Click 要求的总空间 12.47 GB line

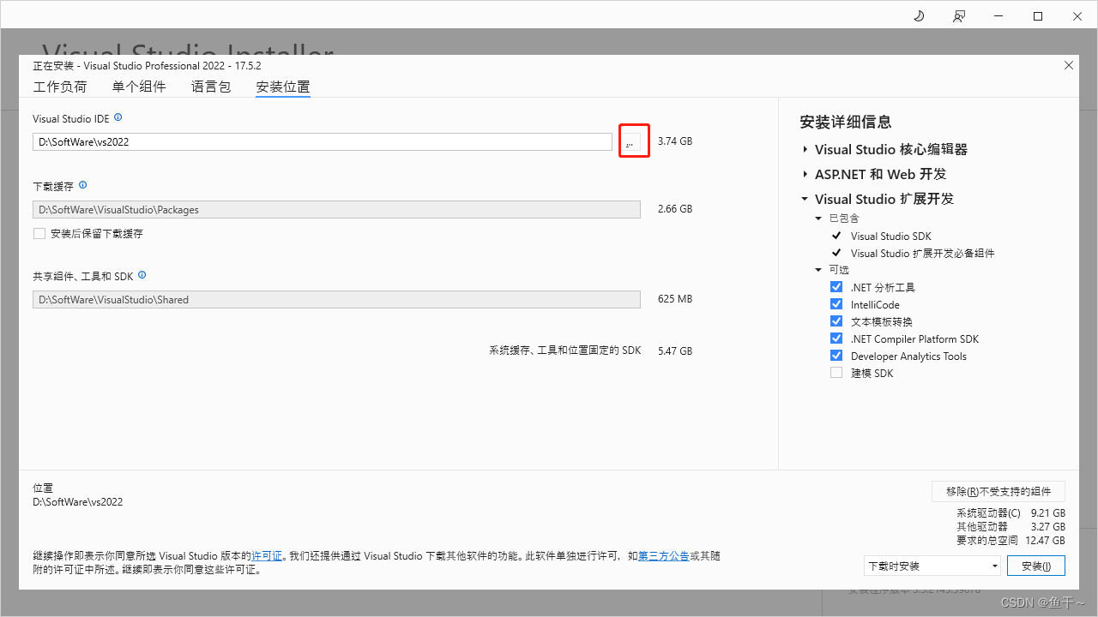click(1011, 541)
